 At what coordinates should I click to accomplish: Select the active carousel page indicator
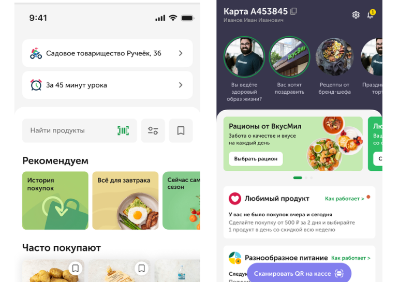point(298,177)
